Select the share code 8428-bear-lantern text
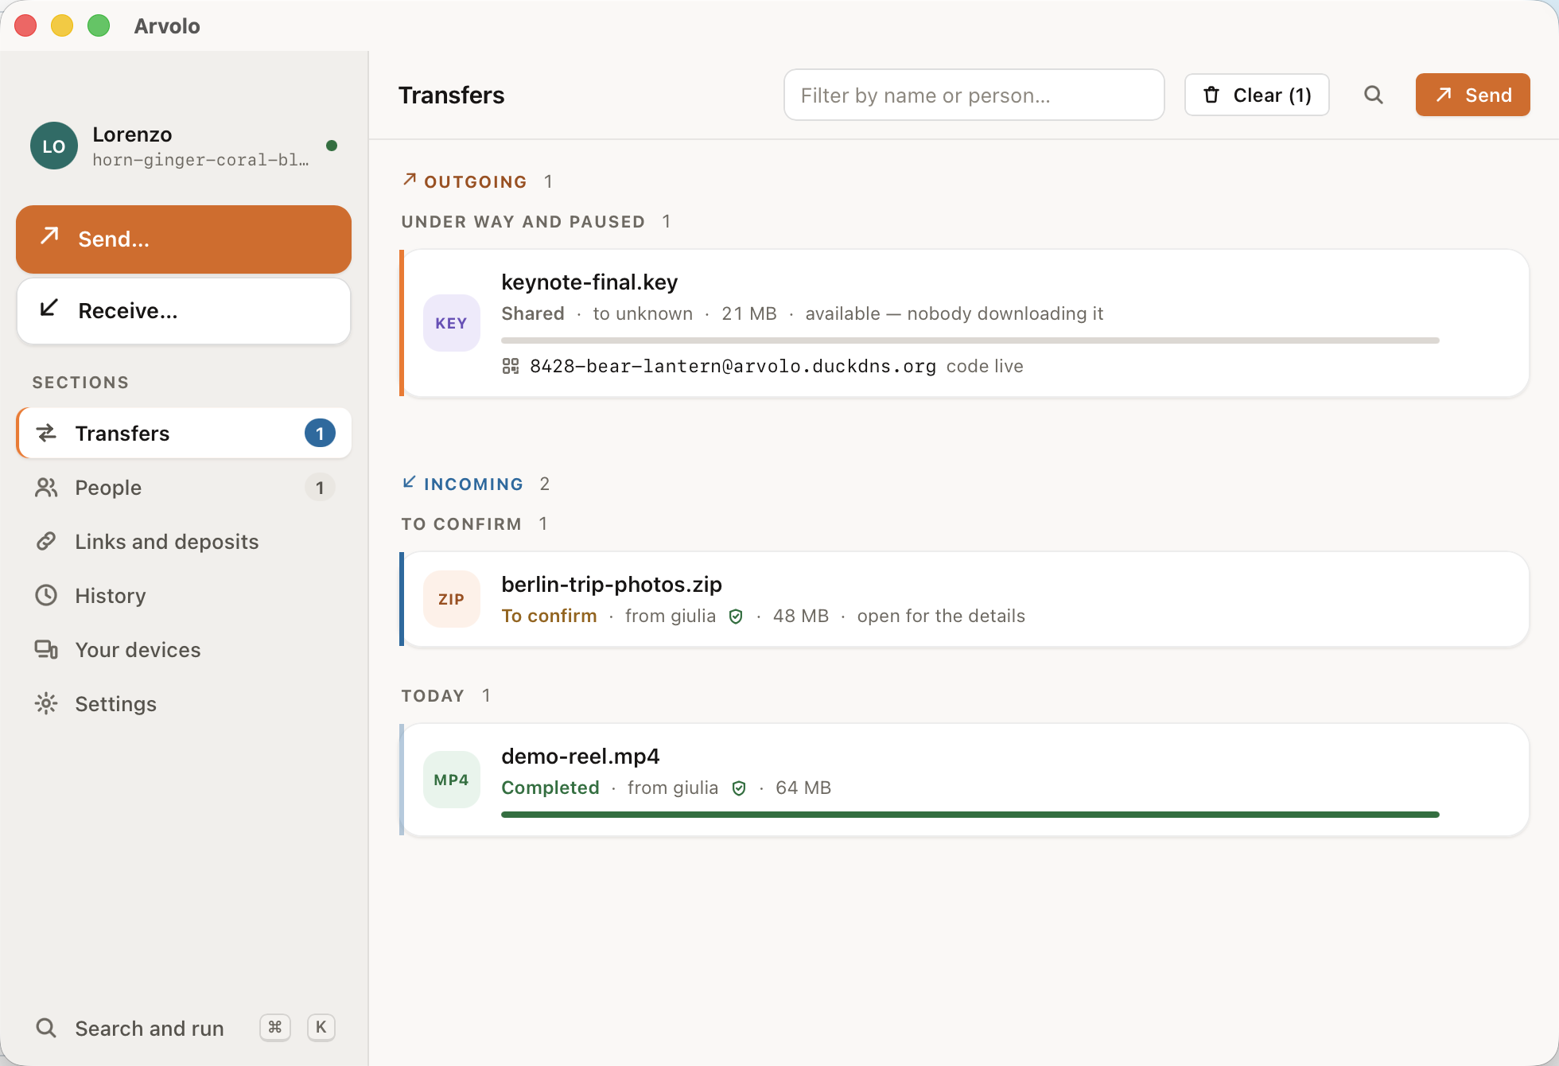Screen dimensions: 1559x1066 (x=733, y=366)
